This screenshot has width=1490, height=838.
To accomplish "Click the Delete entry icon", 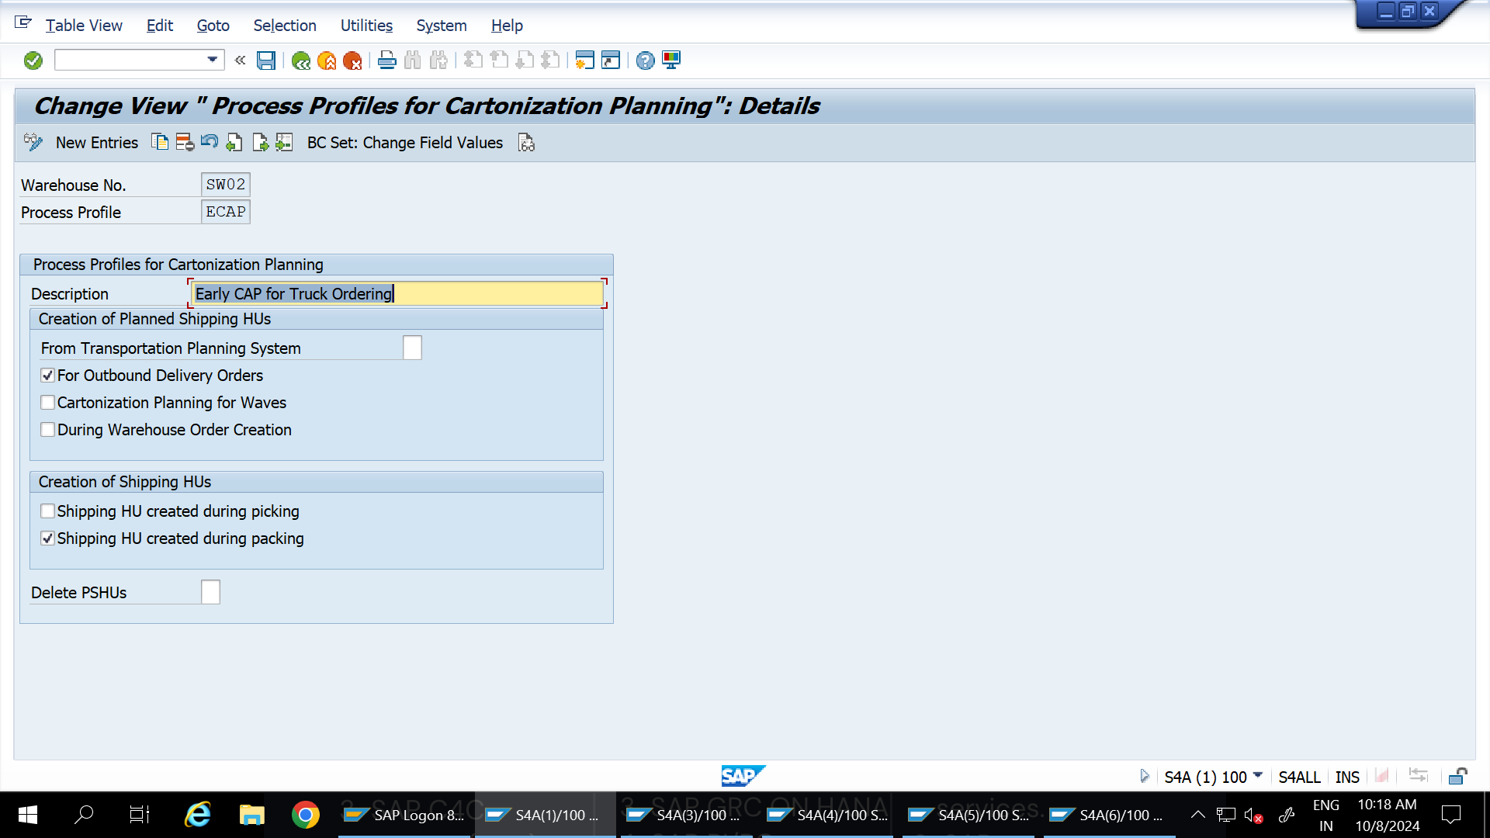I will pos(184,142).
